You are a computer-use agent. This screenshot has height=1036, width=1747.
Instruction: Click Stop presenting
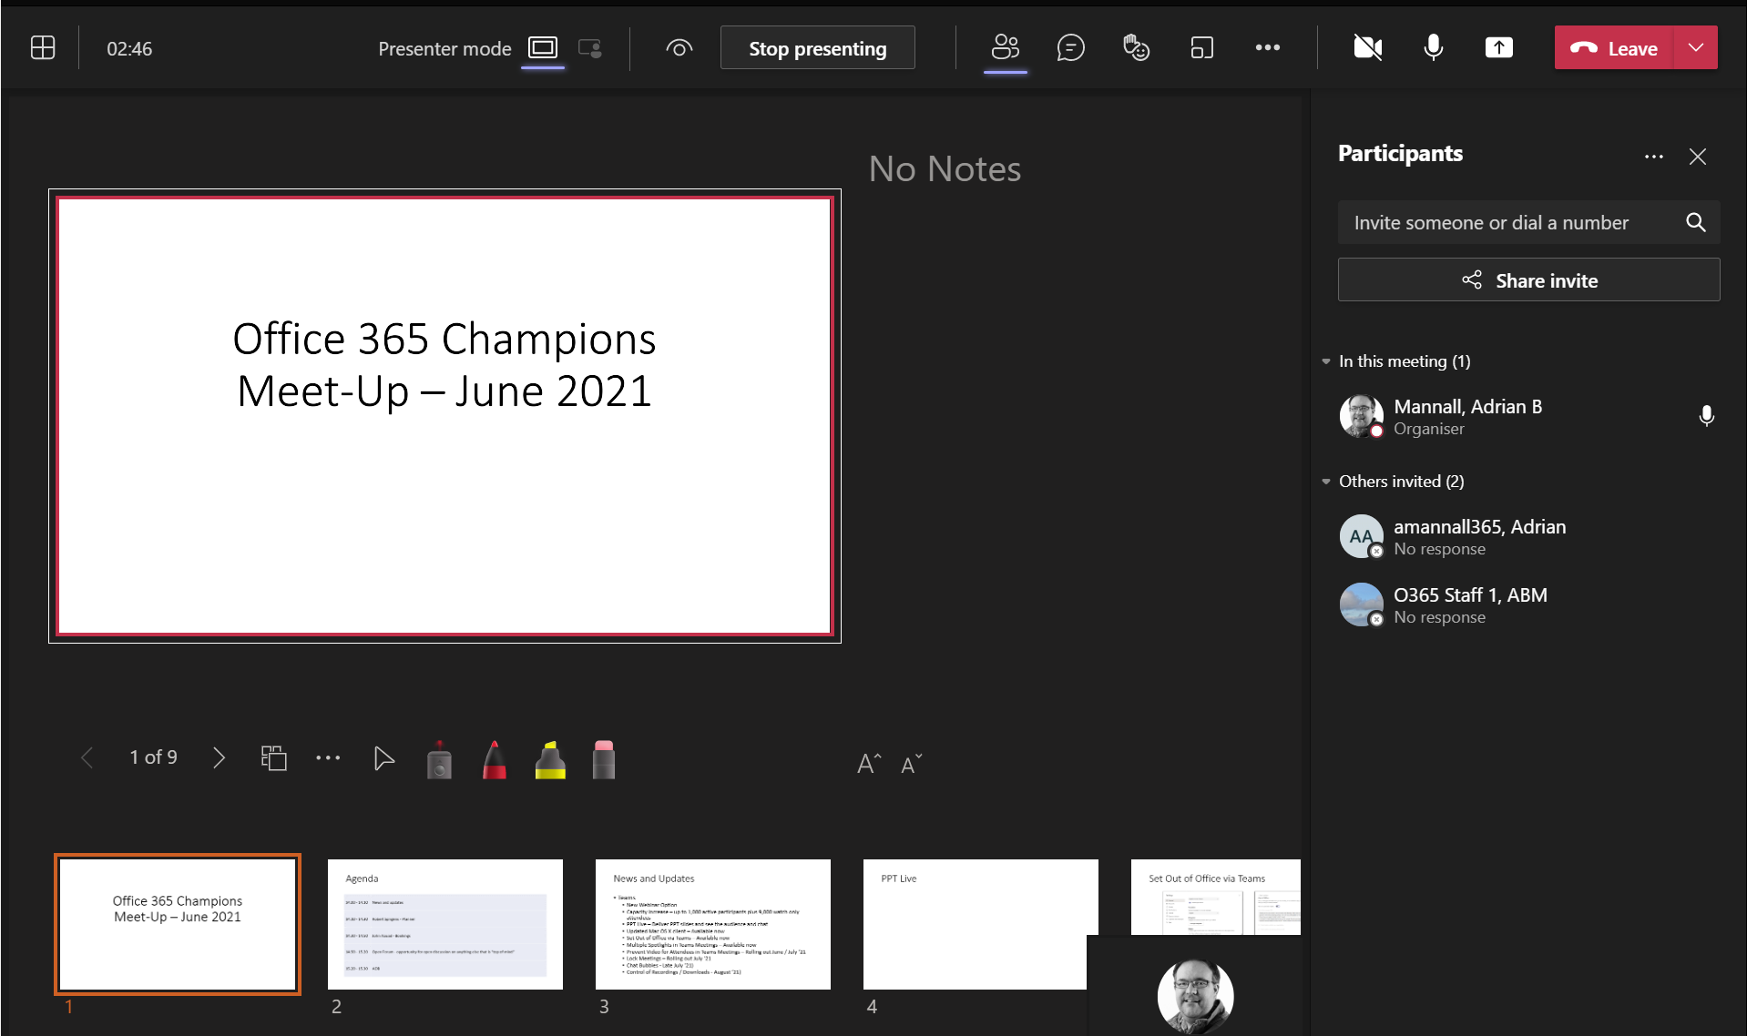click(816, 47)
